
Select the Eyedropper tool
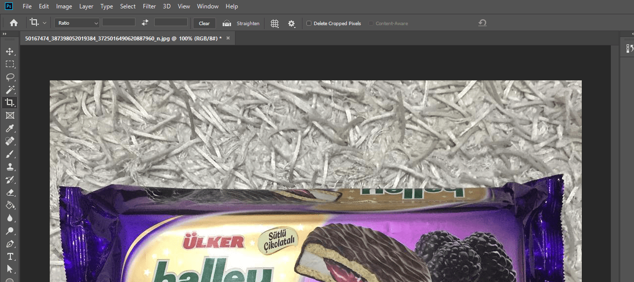(x=9, y=128)
